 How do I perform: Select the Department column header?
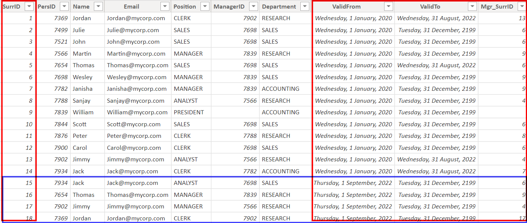click(279, 6)
